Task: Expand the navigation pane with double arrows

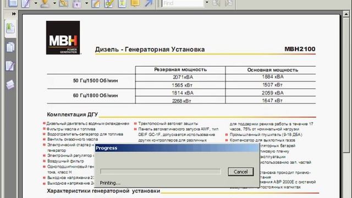Action: [14, 14]
